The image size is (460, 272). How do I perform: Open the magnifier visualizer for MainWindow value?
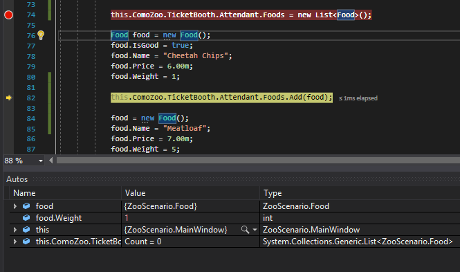(245, 230)
